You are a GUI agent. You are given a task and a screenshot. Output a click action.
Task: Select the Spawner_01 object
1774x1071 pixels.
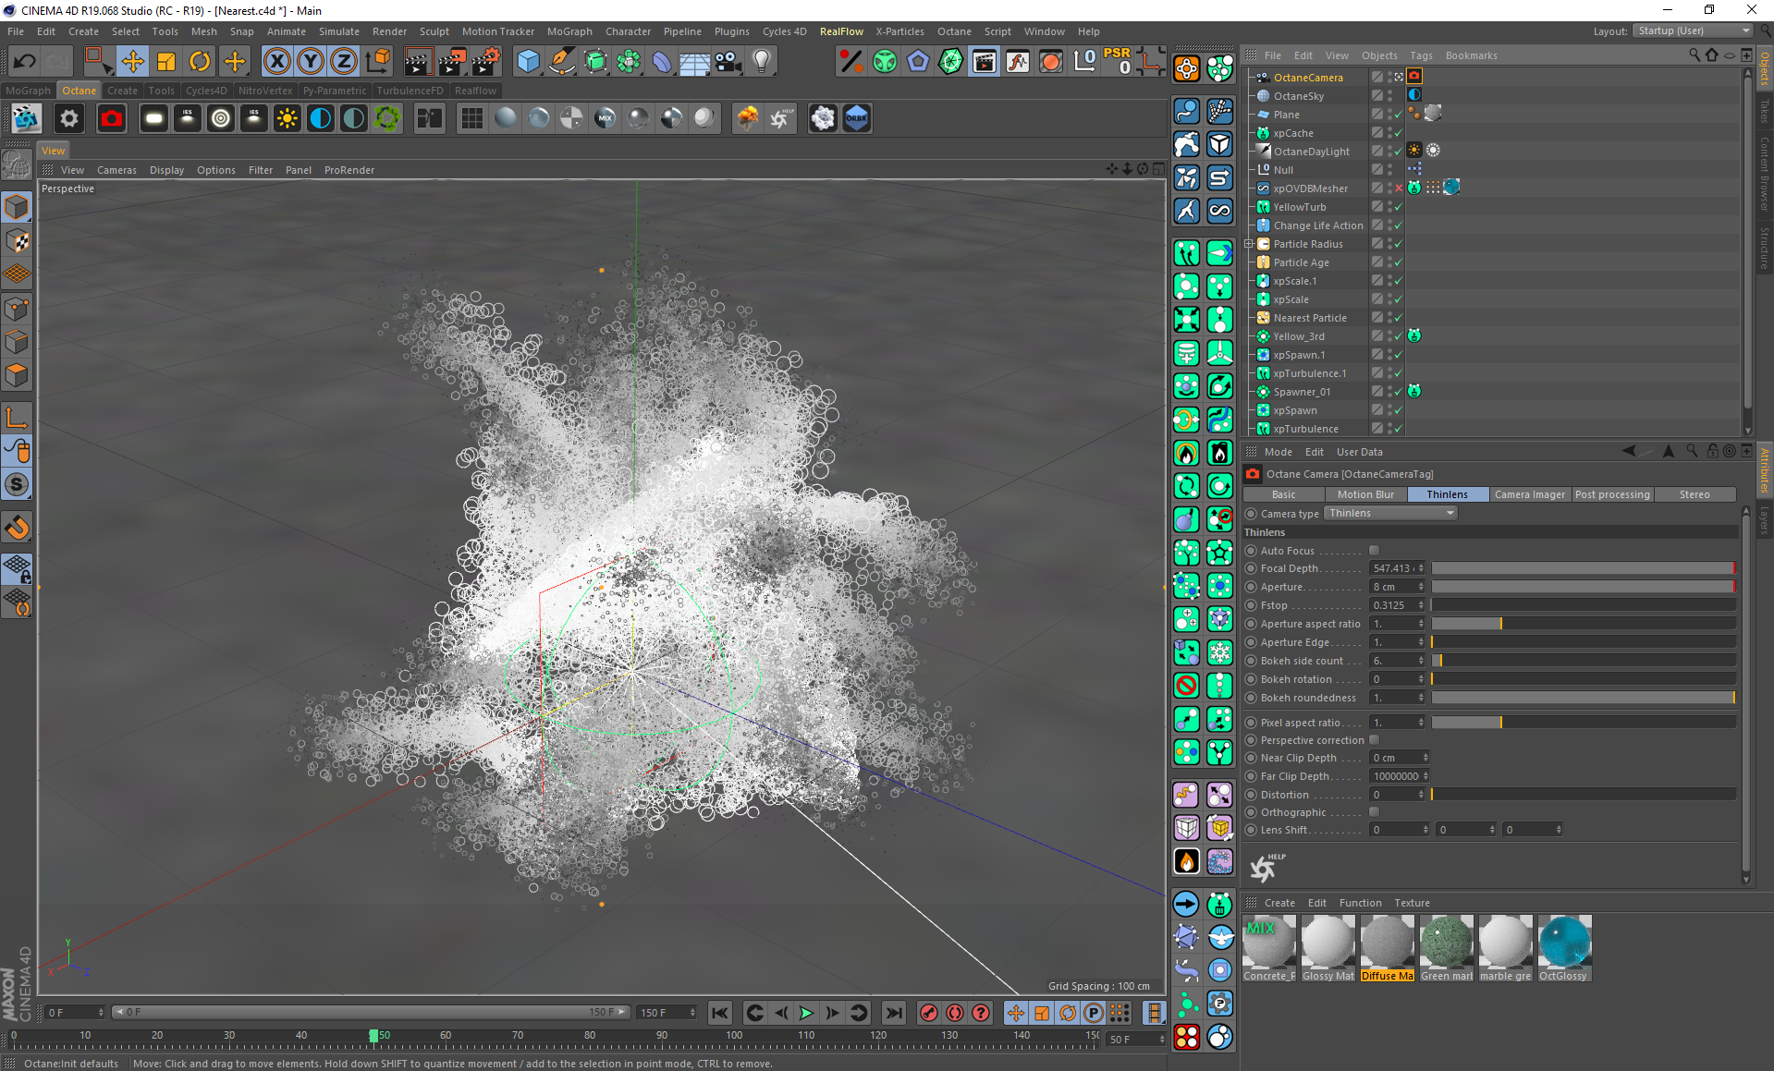click(x=1302, y=392)
